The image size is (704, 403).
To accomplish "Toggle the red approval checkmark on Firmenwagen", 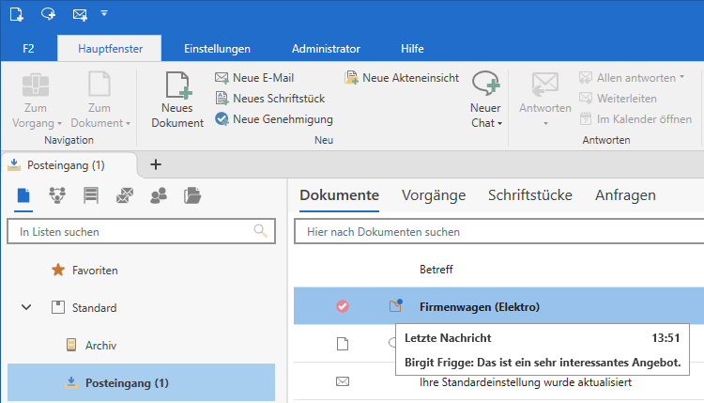I will pyautogui.click(x=343, y=306).
